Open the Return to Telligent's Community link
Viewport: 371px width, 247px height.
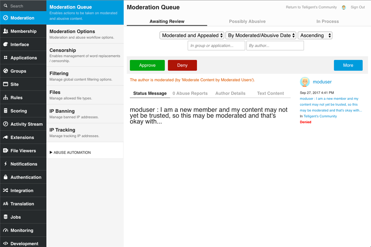pyautogui.click(x=311, y=7)
